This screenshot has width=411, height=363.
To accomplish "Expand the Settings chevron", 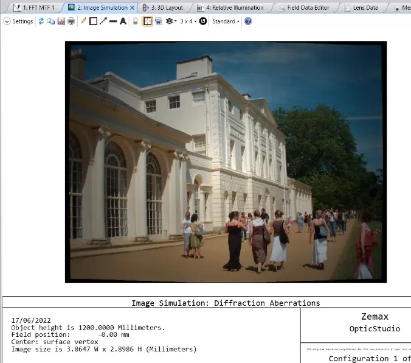I will 7,21.
